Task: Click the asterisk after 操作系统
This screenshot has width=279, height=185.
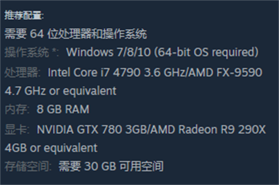Action: point(54,51)
